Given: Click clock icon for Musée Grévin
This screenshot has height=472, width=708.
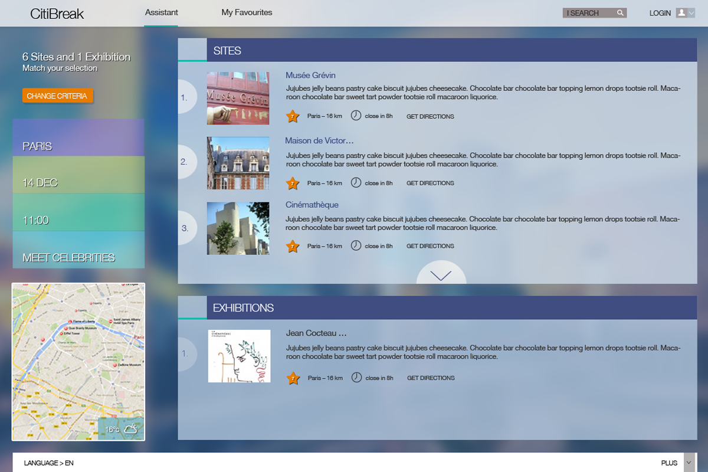Looking at the screenshot, I should click(356, 116).
